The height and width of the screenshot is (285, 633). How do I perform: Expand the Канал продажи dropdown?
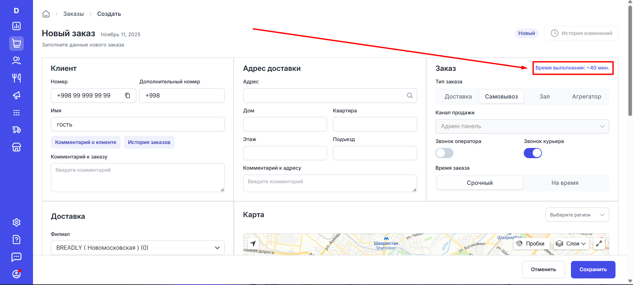522,127
